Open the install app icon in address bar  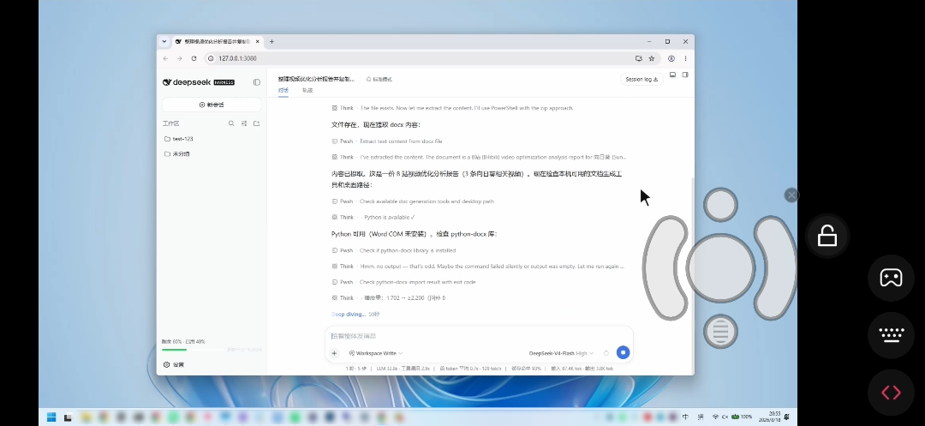[639, 58]
